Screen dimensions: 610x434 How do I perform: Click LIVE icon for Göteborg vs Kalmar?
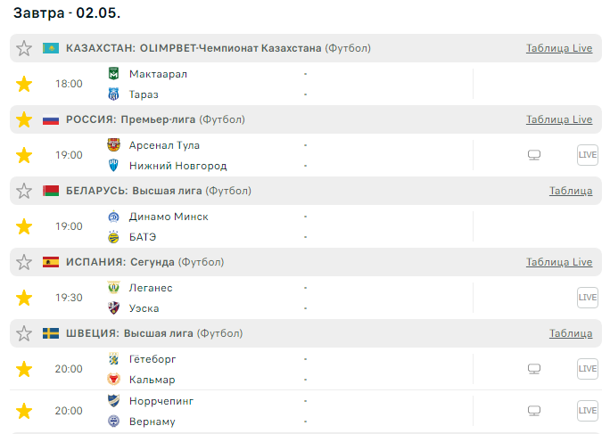coord(587,369)
